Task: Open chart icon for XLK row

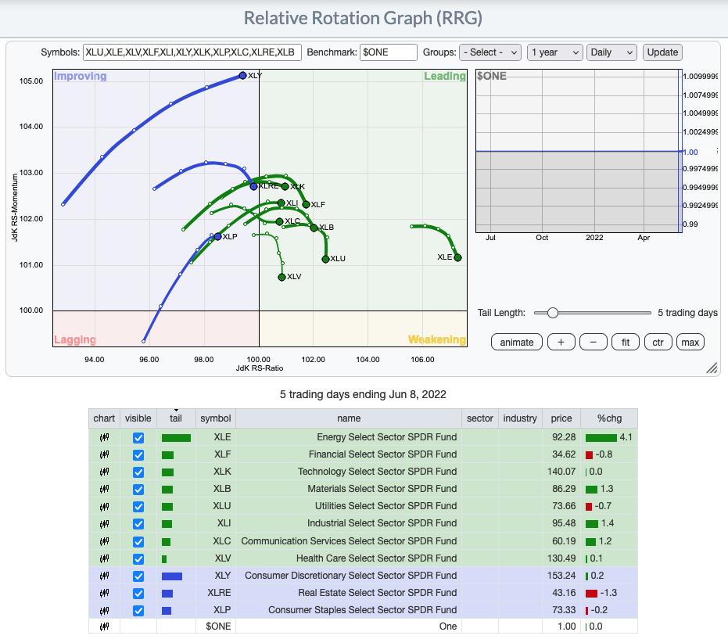Action: point(104,472)
